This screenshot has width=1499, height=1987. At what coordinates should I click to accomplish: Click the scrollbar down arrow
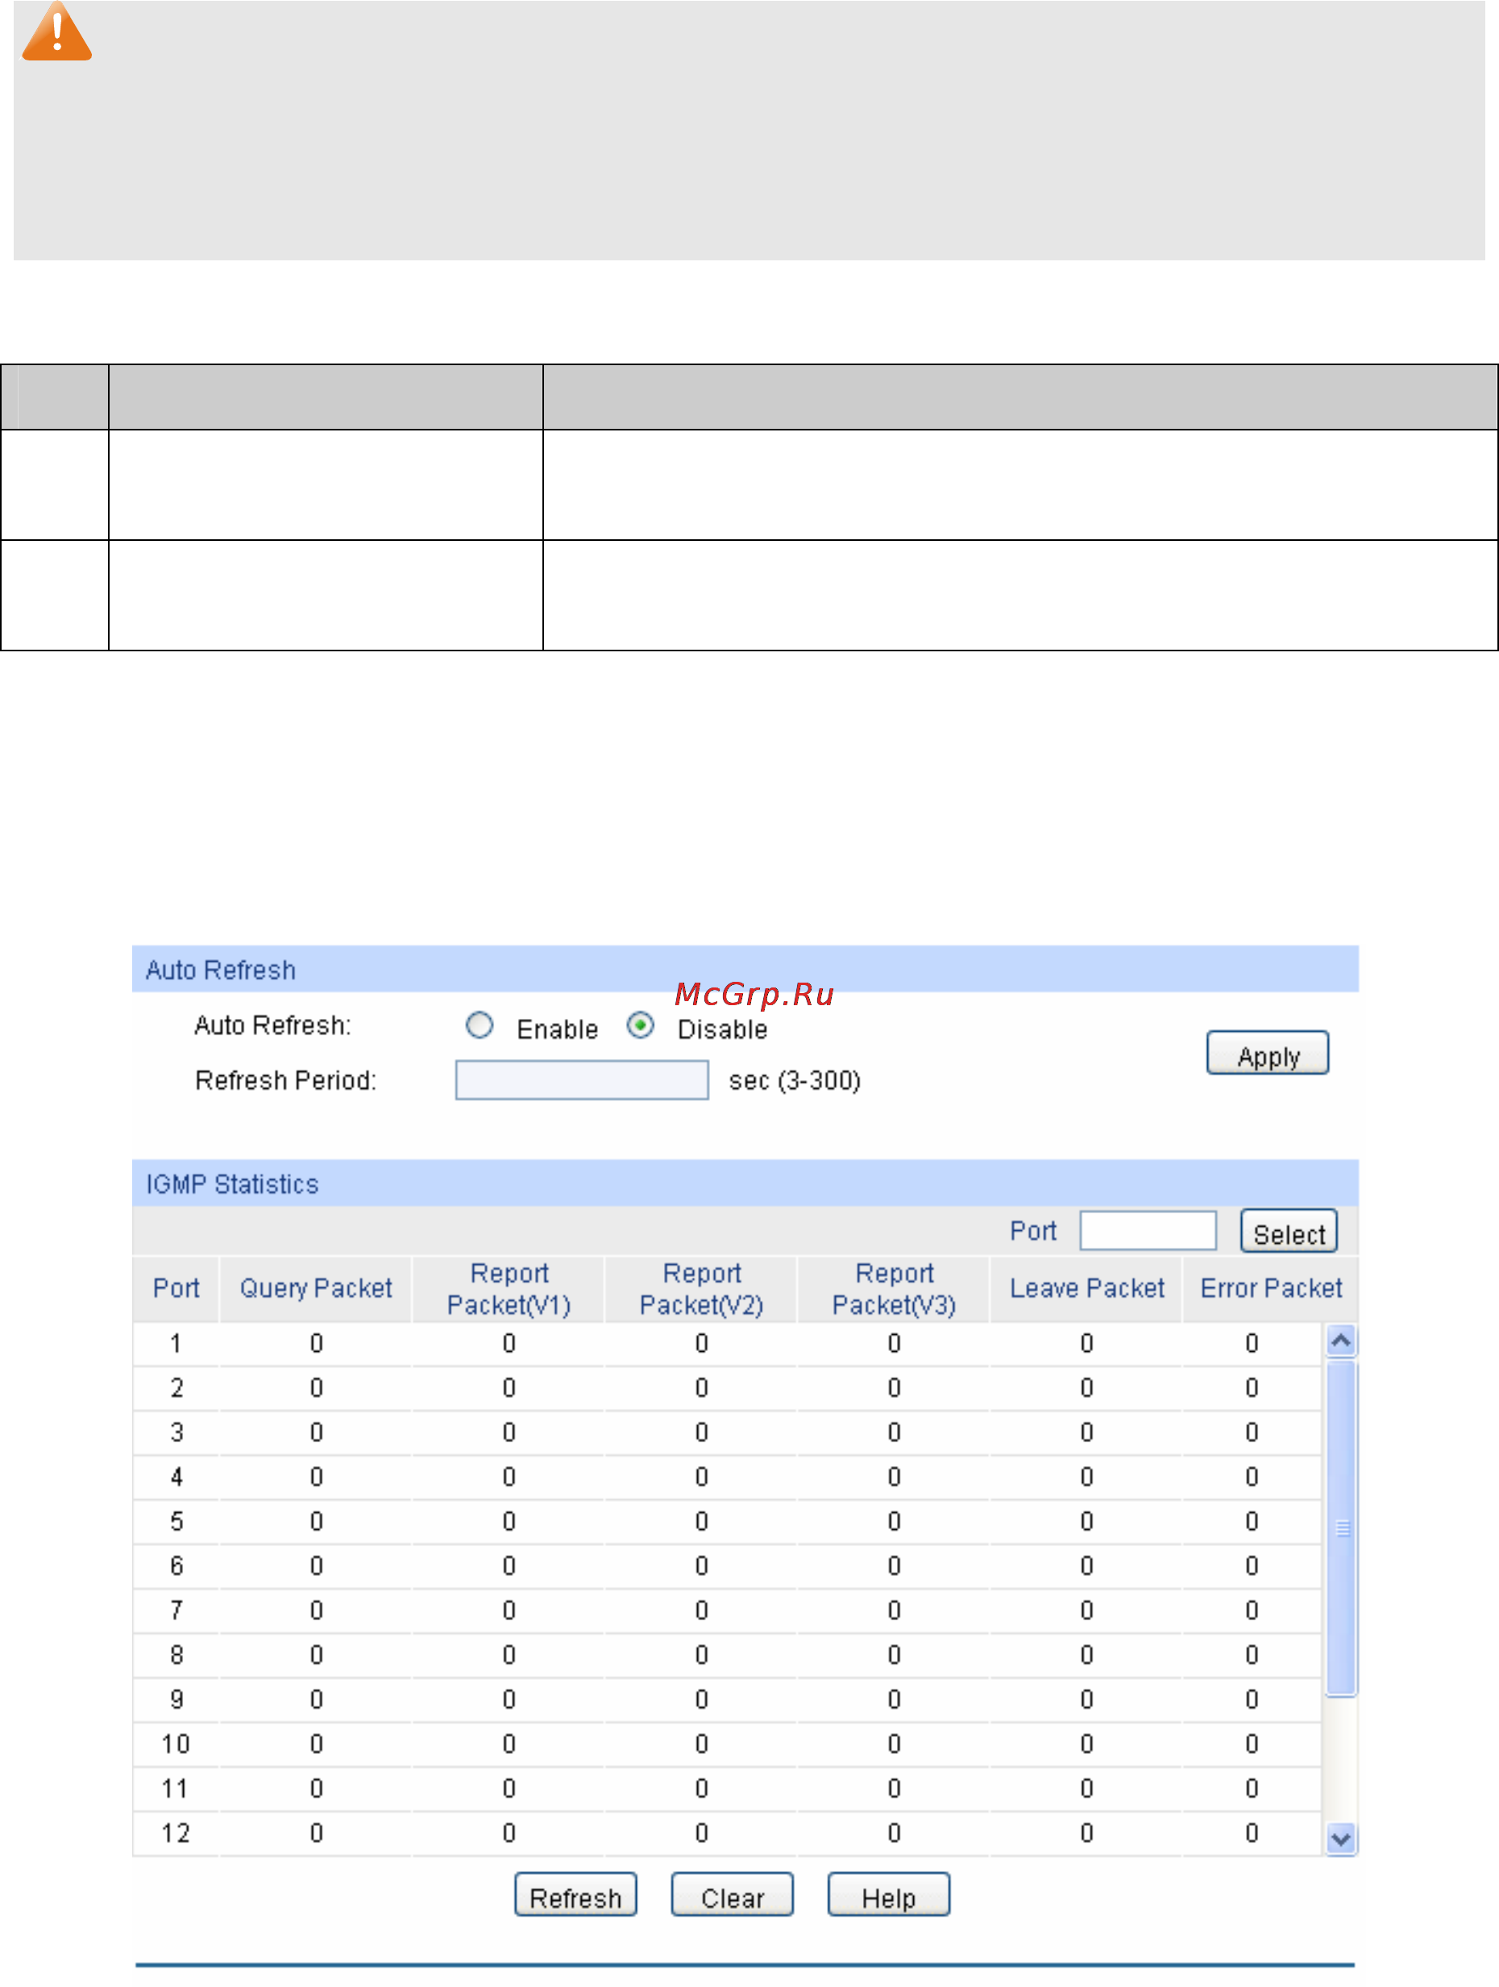pos(1341,1839)
